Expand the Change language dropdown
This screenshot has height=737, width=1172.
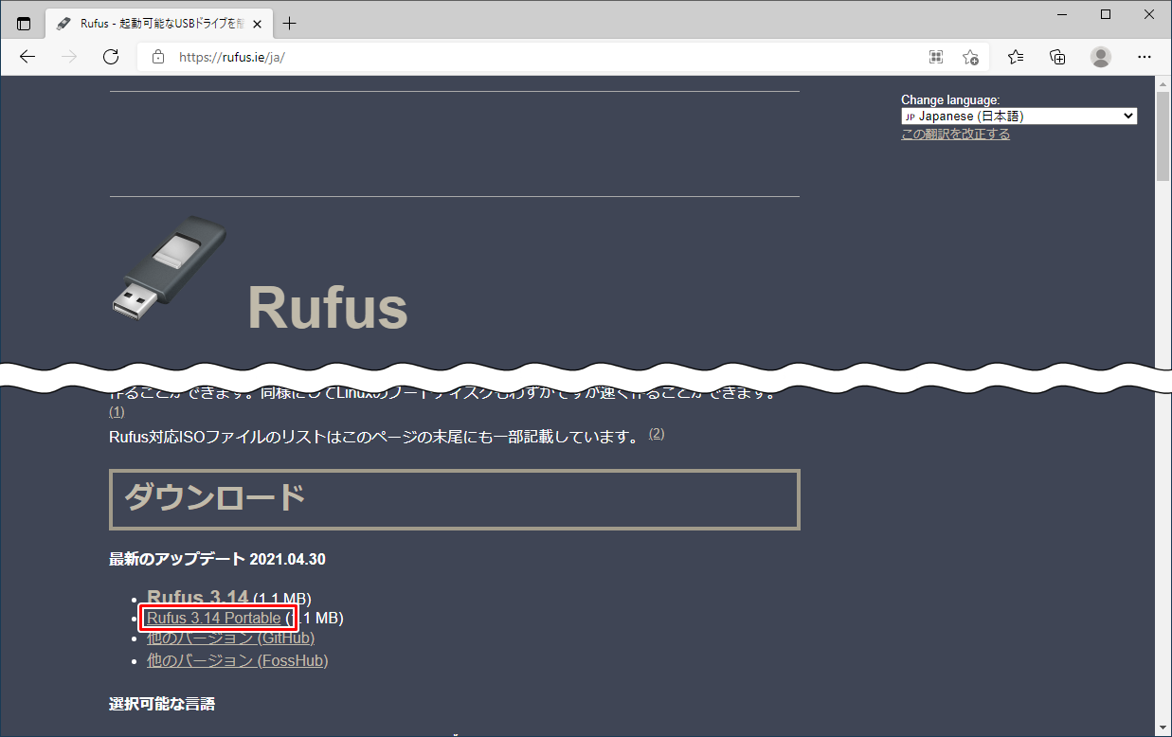click(1019, 117)
